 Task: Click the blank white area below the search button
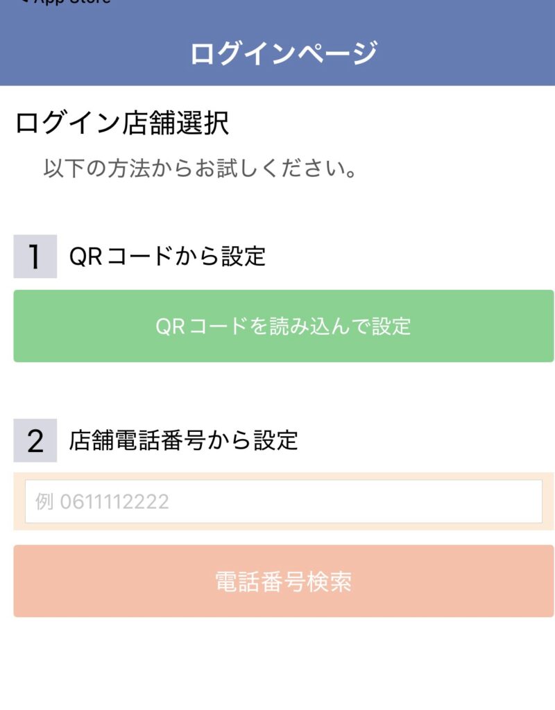[277, 666]
